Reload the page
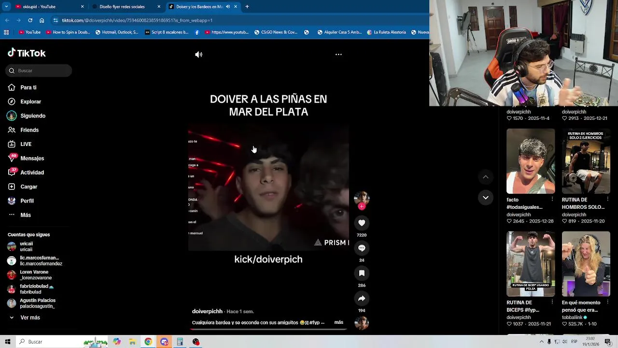The width and height of the screenshot is (618, 348). tap(30, 20)
